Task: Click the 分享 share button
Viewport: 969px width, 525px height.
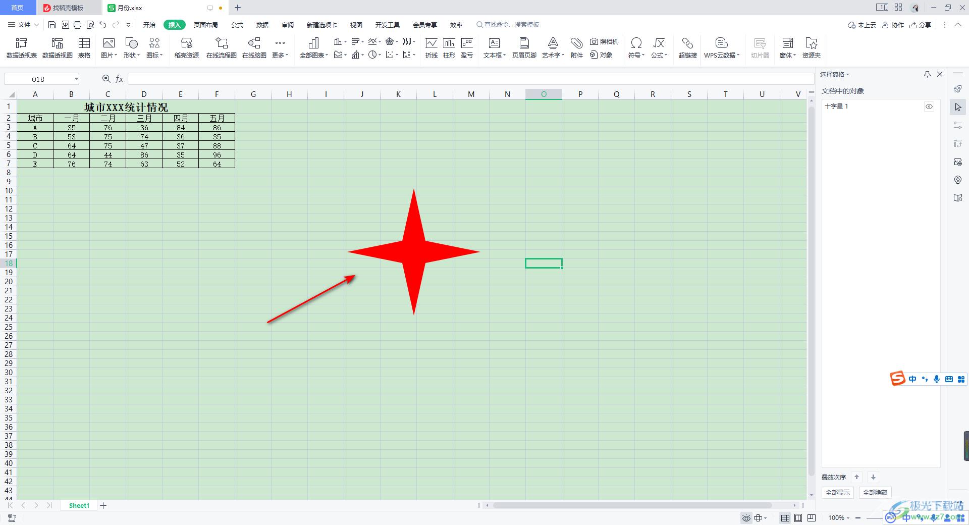Action: point(921,25)
